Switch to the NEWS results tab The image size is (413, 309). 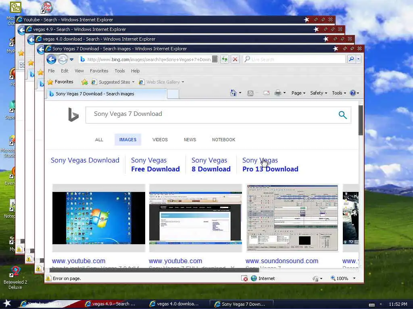190,140
